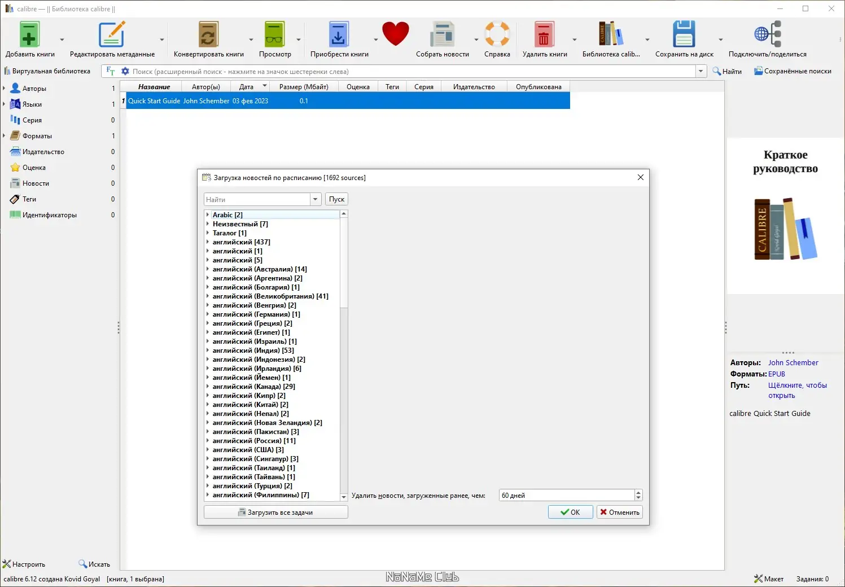Expand English (Canada) [29] sources

click(208, 387)
